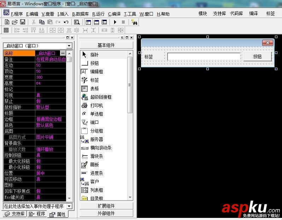Viewport: 282px width, 220px height.
Task: Select the 进度条 component
Action: 104,173
